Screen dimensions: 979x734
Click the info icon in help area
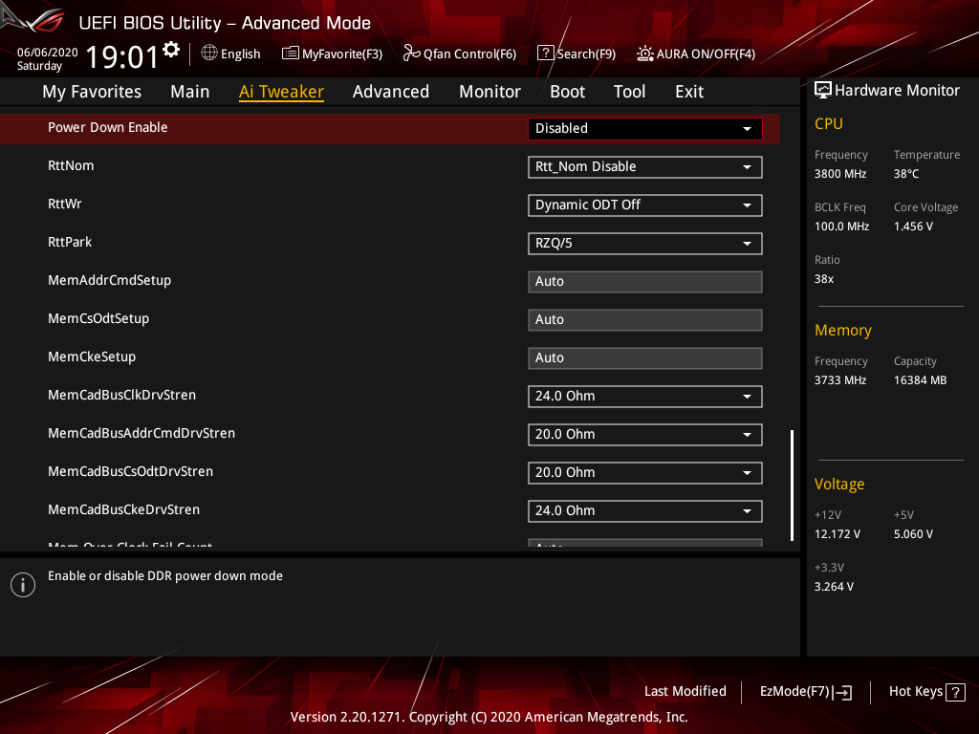23,585
